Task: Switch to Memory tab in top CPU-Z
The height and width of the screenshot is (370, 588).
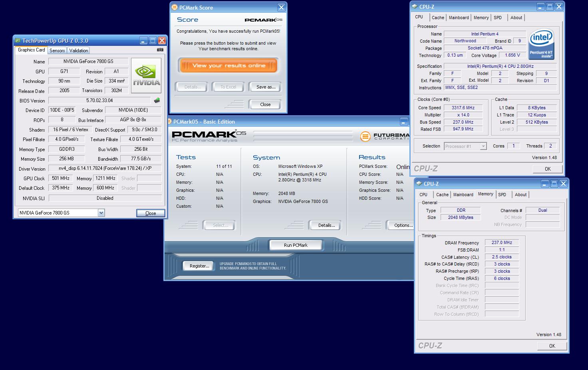Action: point(481,18)
